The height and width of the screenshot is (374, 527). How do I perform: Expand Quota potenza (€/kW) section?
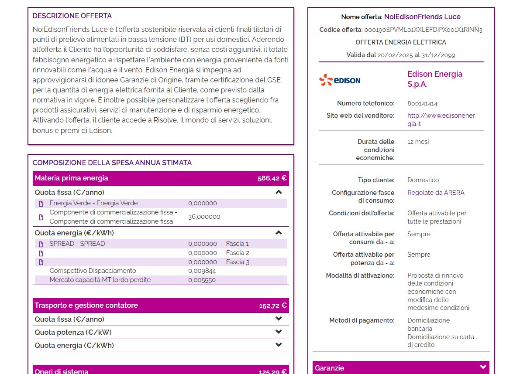click(x=279, y=332)
